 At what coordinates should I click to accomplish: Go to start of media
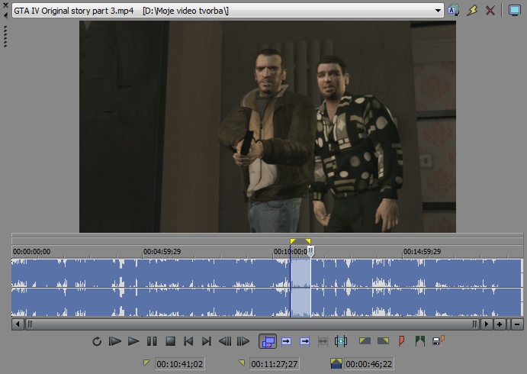188,341
